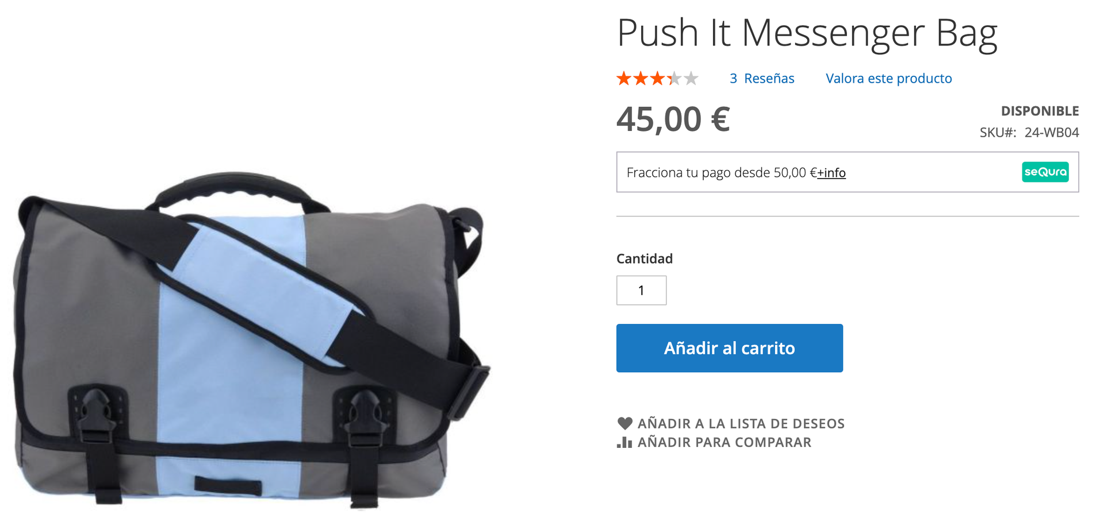Click the seQura logo badge
Image resolution: width=1104 pixels, height=522 pixels.
pos(1045,172)
